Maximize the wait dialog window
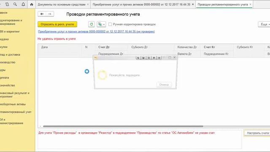 tap(170, 57)
